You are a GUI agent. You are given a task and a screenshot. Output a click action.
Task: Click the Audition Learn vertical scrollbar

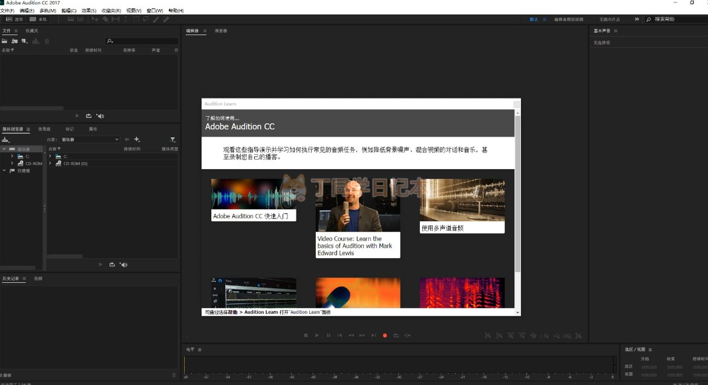(517, 193)
